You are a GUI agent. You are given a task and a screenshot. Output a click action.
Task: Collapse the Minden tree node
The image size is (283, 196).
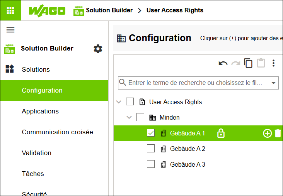coord(129,117)
